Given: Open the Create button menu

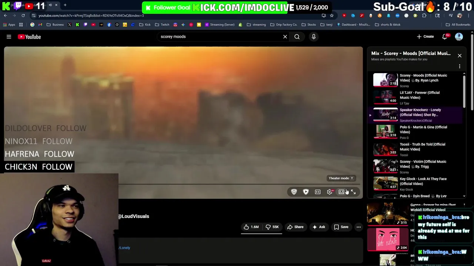Looking at the screenshot, I should (425, 37).
